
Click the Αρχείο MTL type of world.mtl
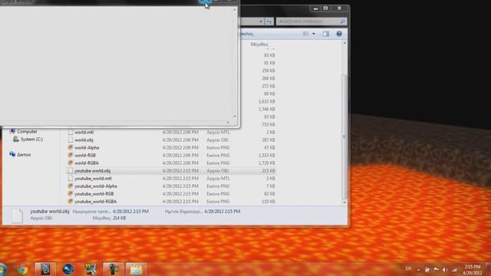[218, 132]
